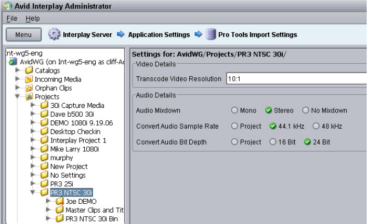Set Audio Sample Rate to Project
The width and height of the screenshot is (367, 224).
(x=234, y=126)
